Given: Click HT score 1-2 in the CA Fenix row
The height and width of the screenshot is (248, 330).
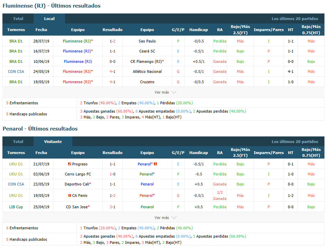Looking at the screenshot, I should pos(291,195).
